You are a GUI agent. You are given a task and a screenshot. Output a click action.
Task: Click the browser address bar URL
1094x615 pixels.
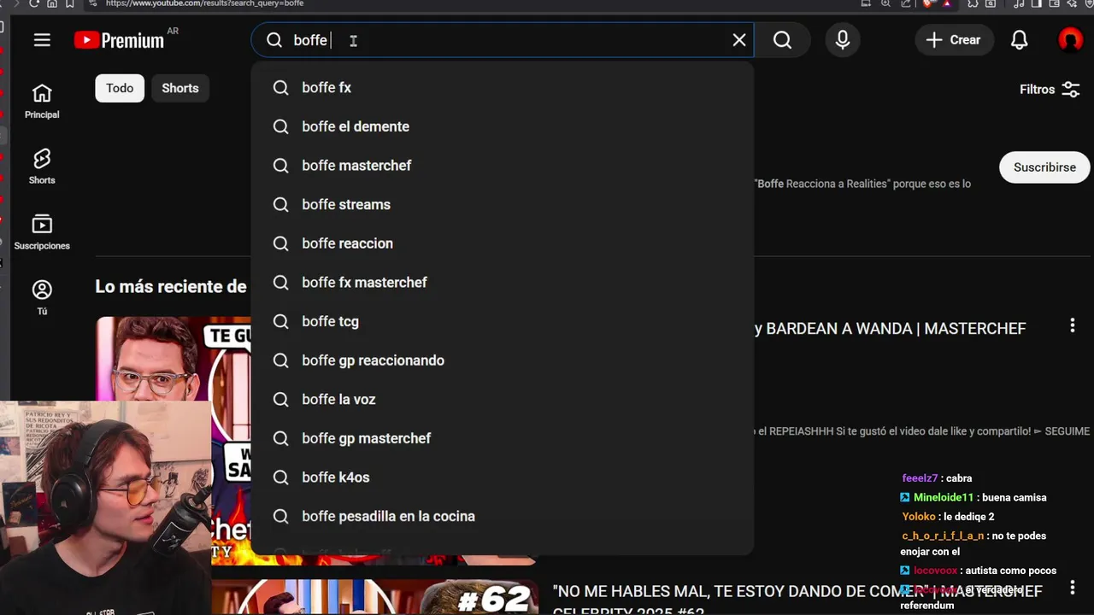[x=204, y=3]
